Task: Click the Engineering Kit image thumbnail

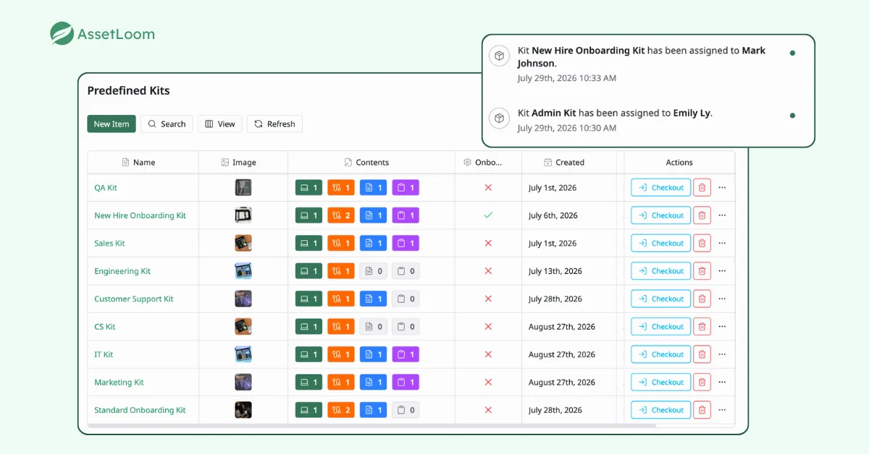Action: (x=243, y=271)
